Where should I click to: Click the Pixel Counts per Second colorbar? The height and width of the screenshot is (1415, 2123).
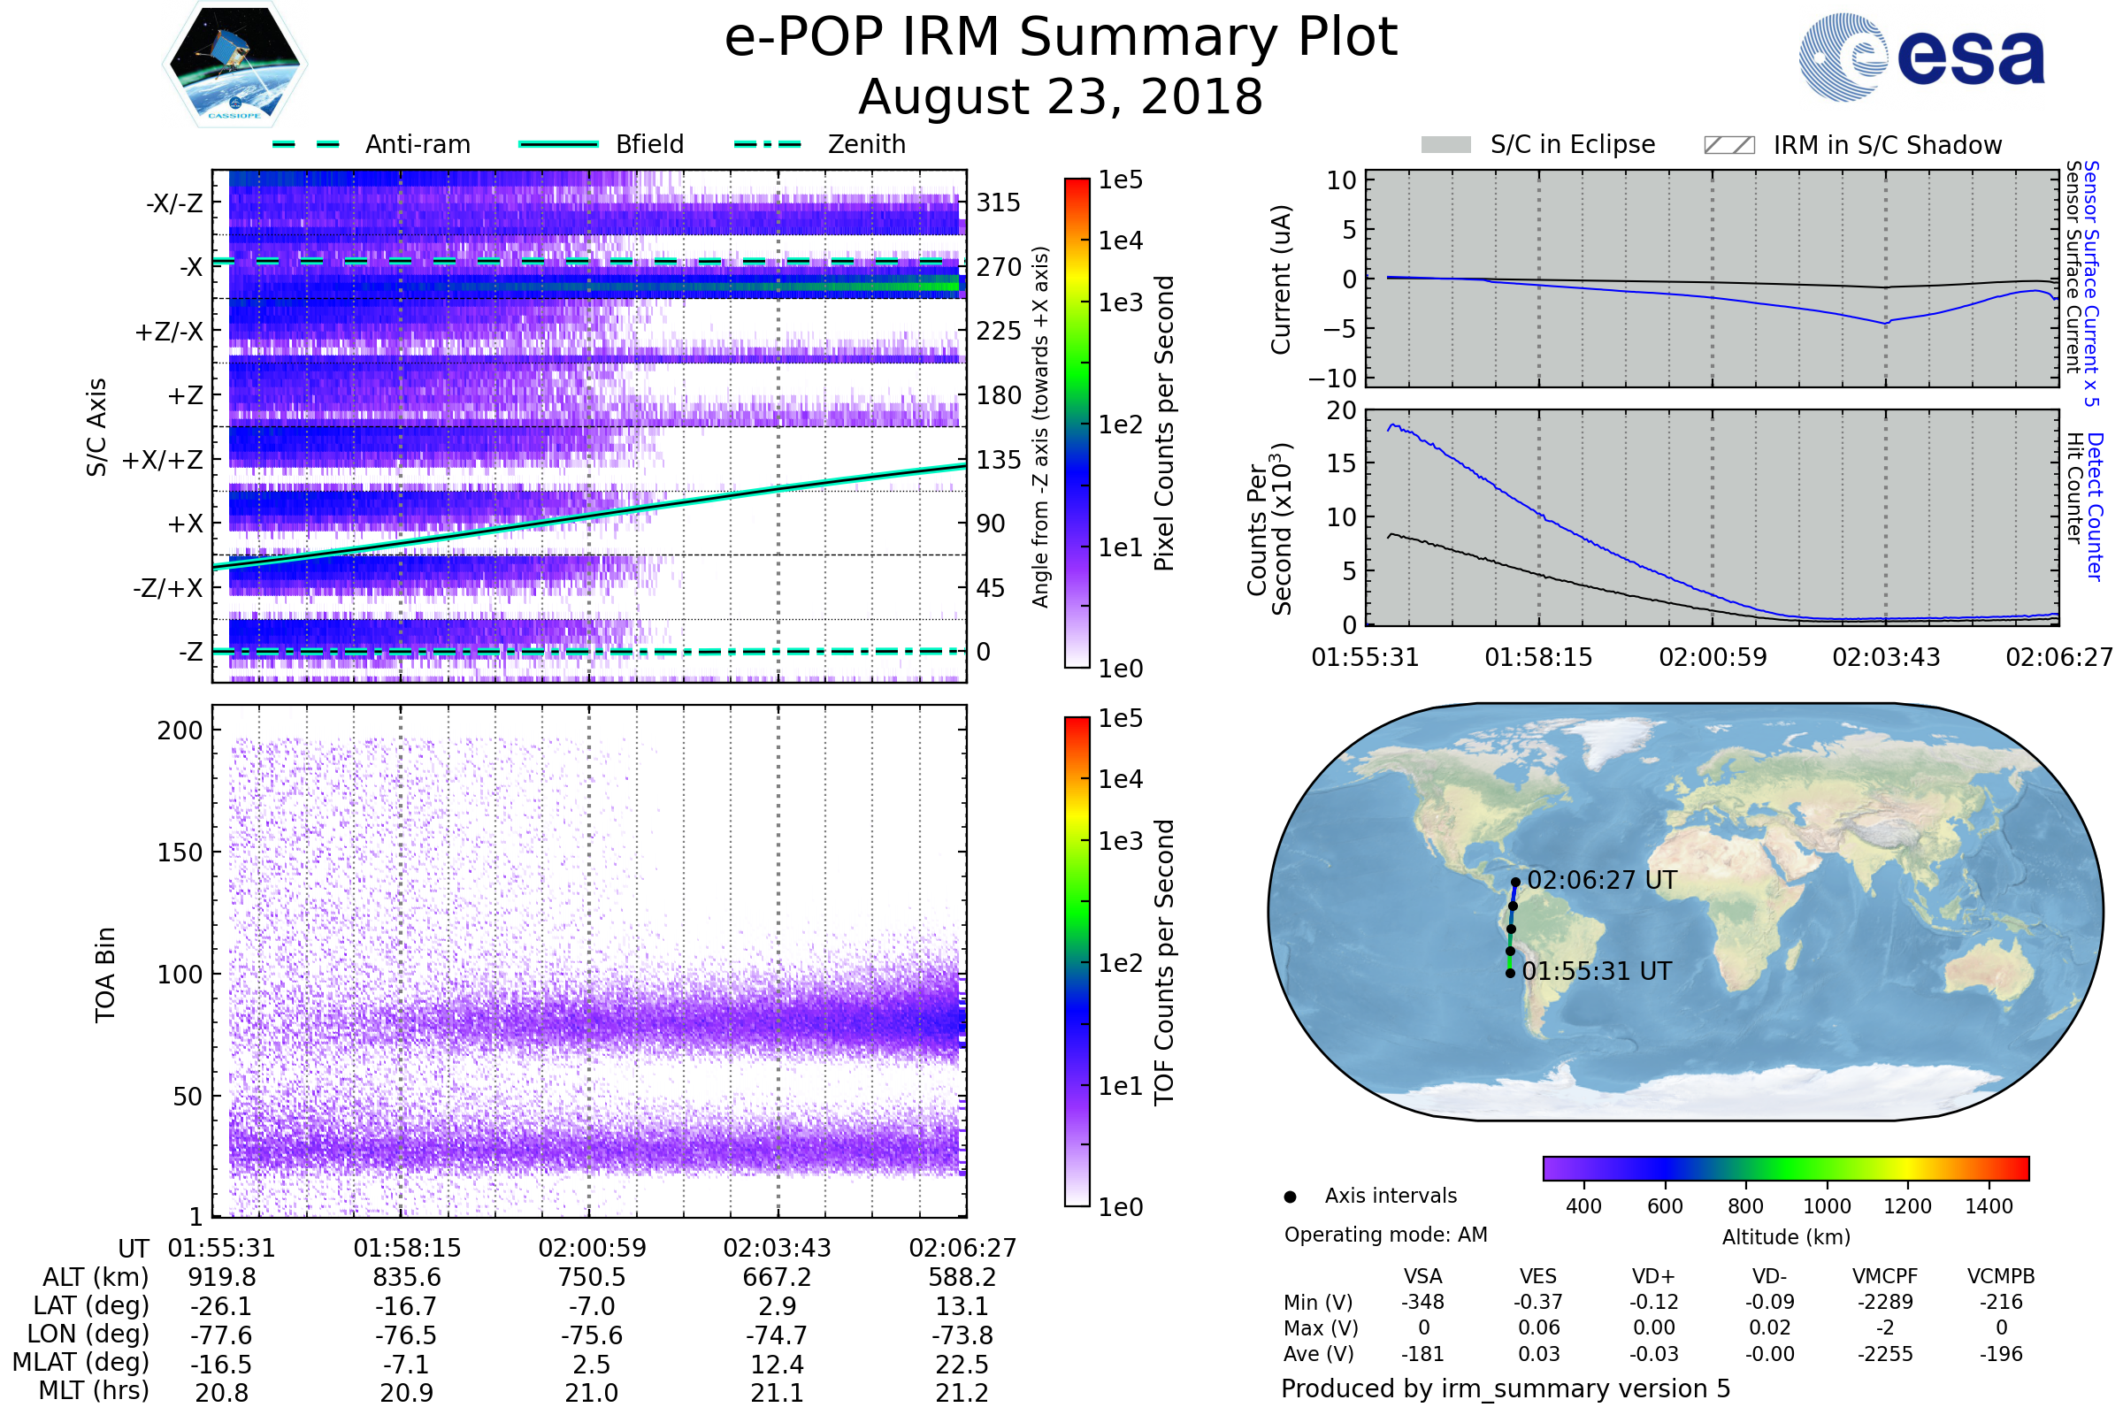tap(1077, 423)
